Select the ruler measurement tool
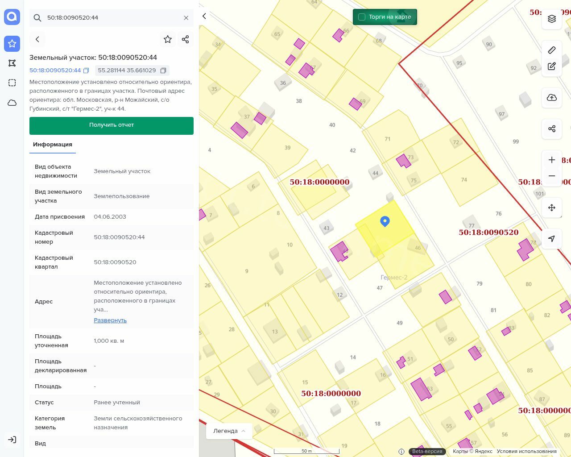 point(552,50)
